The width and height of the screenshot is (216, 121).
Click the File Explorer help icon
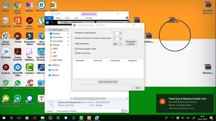coord(127,18)
